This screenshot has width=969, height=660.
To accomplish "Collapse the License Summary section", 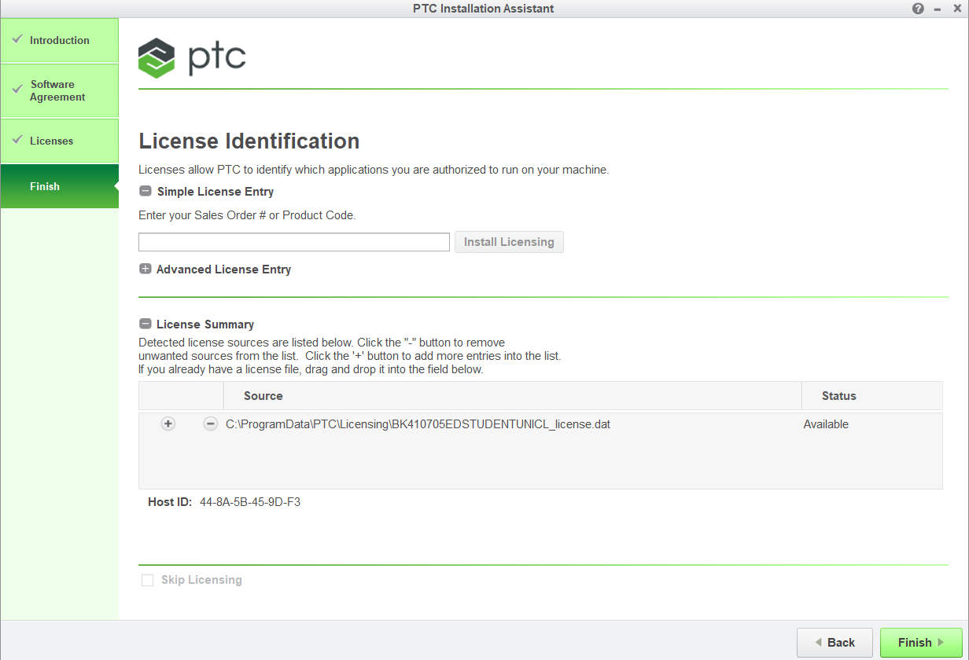I will (x=145, y=323).
